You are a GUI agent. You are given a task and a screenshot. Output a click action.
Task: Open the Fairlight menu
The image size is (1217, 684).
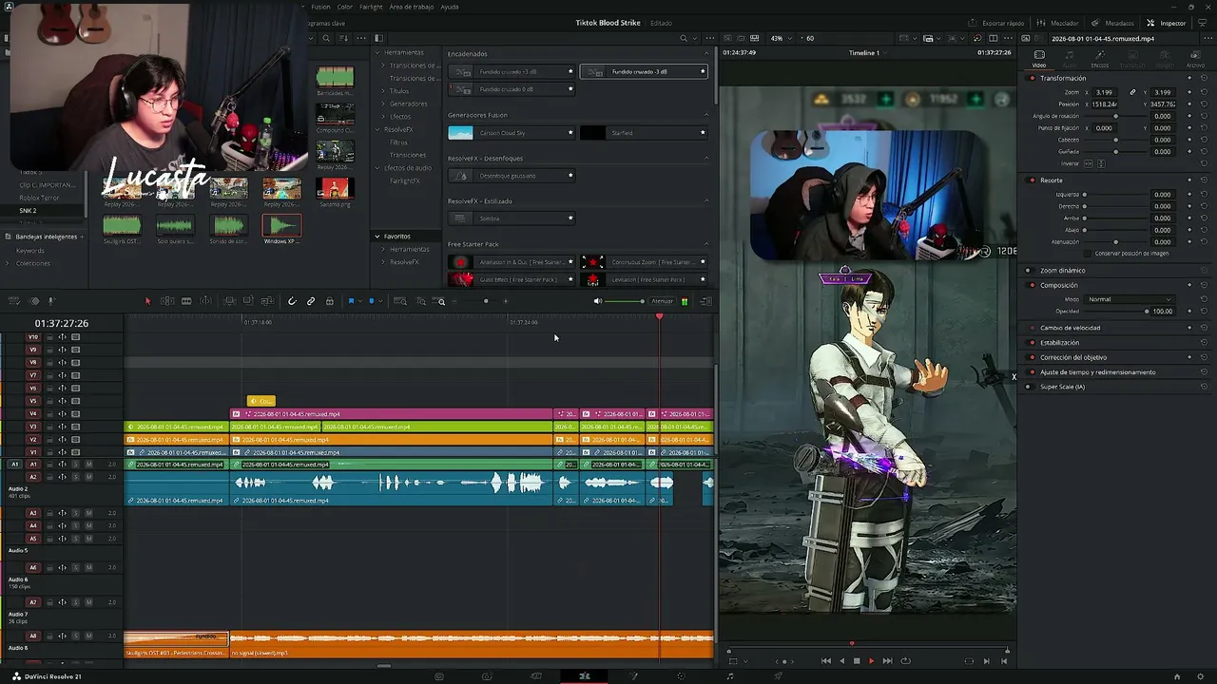pyautogui.click(x=371, y=7)
